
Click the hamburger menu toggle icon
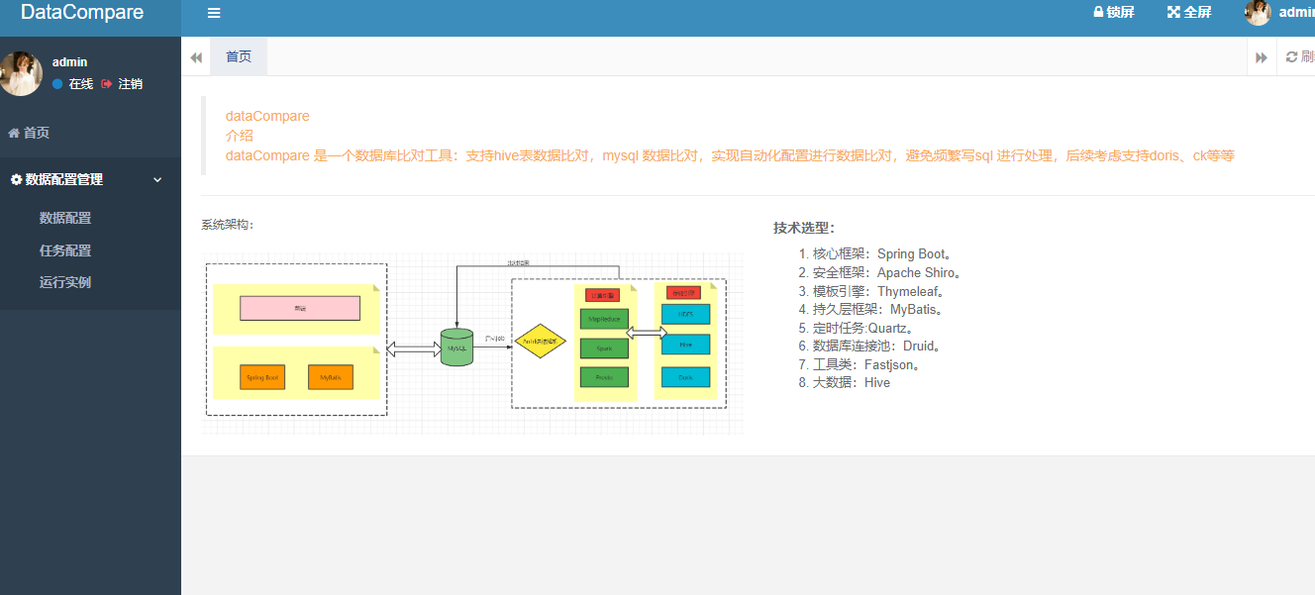tap(214, 13)
